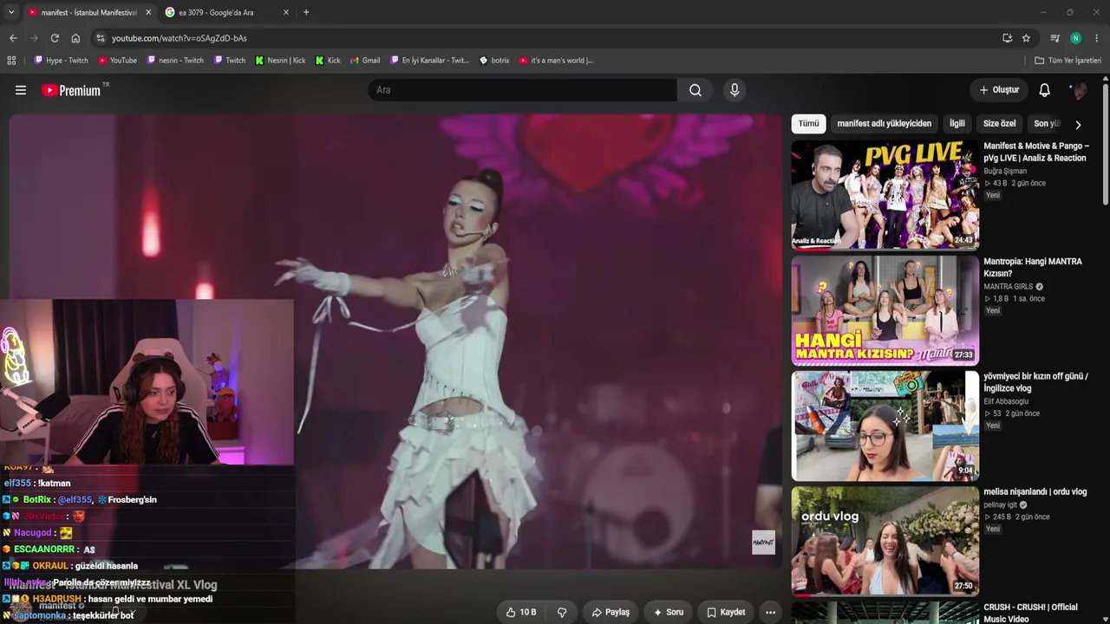This screenshot has width=1110, height=624.
Task: Open the plain Twitch bookmark
Action: (230, 61)
